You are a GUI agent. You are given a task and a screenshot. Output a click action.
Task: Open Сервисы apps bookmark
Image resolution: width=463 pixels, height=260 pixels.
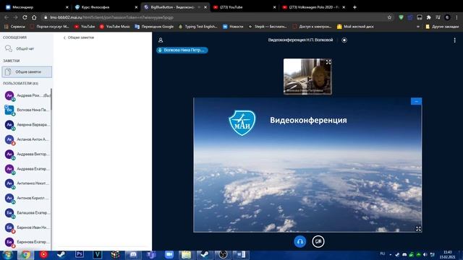click(x=14, y=27)
